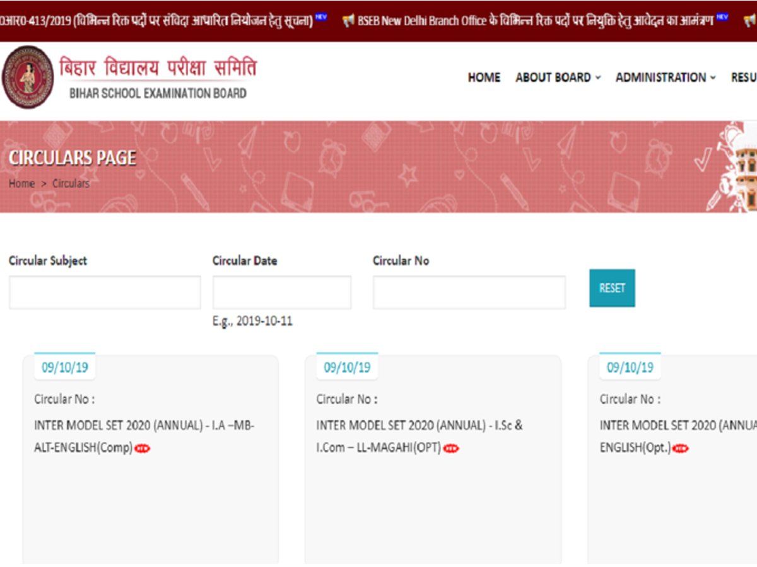Click the Bihar School Examination Board logo

click(28, 77)
